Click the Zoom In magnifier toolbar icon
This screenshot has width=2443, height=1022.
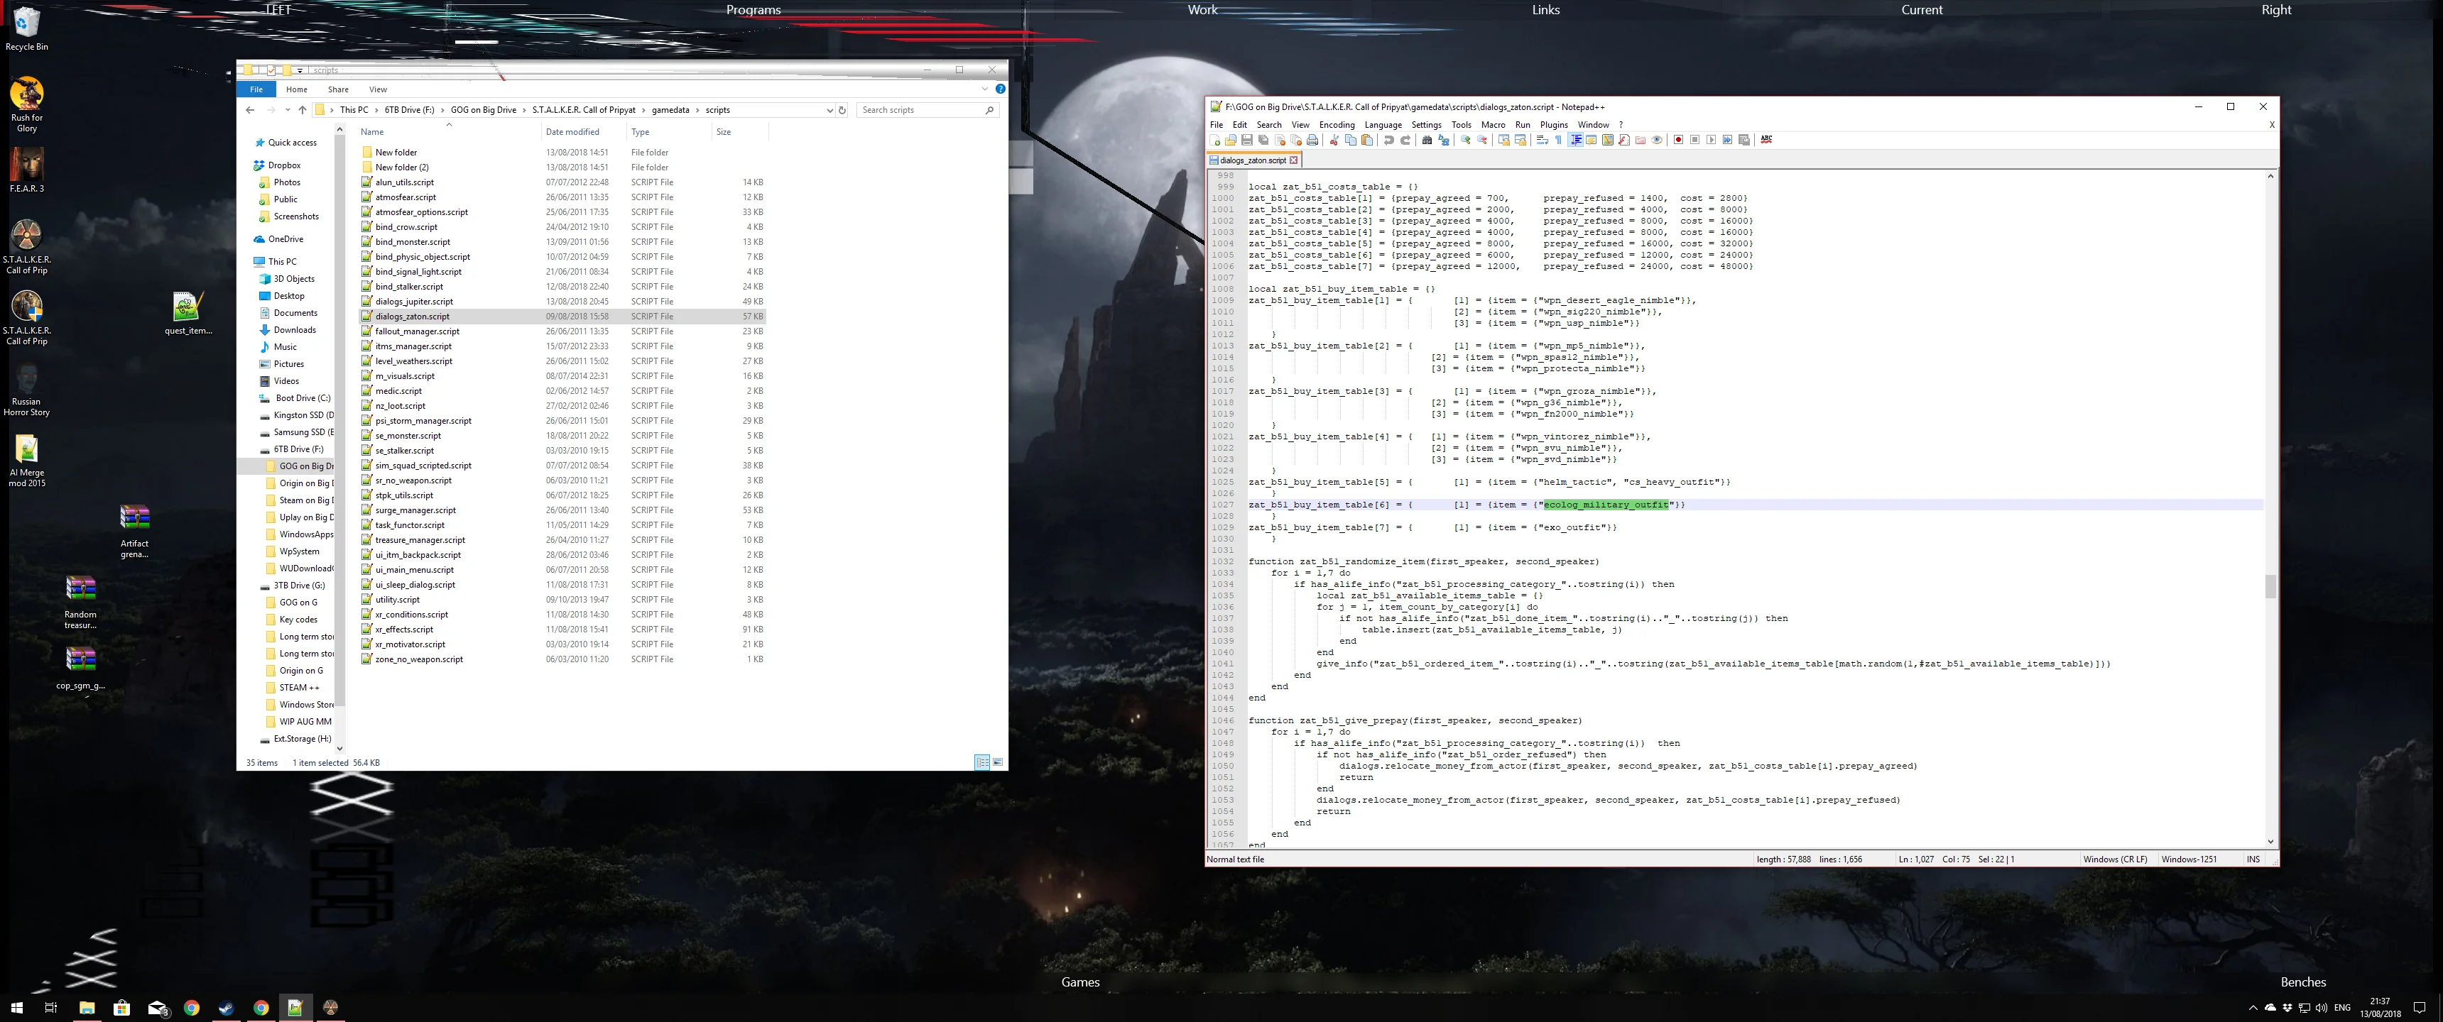click(1467, 139)
